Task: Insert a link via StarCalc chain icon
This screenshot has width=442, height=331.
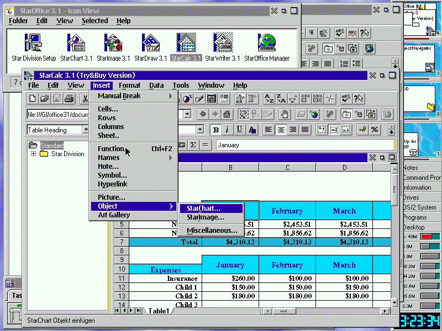Action: (x=329, y=114)
